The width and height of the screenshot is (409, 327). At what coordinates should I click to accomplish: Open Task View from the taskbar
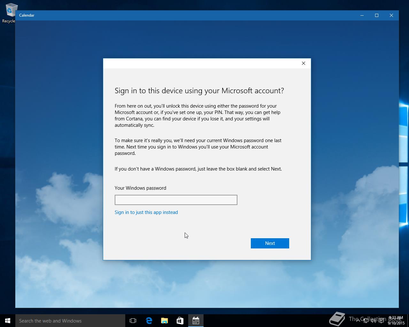point(133,321)
